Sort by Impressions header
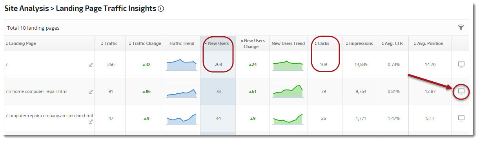The image size is (479, 141). (x=359, y=43)
